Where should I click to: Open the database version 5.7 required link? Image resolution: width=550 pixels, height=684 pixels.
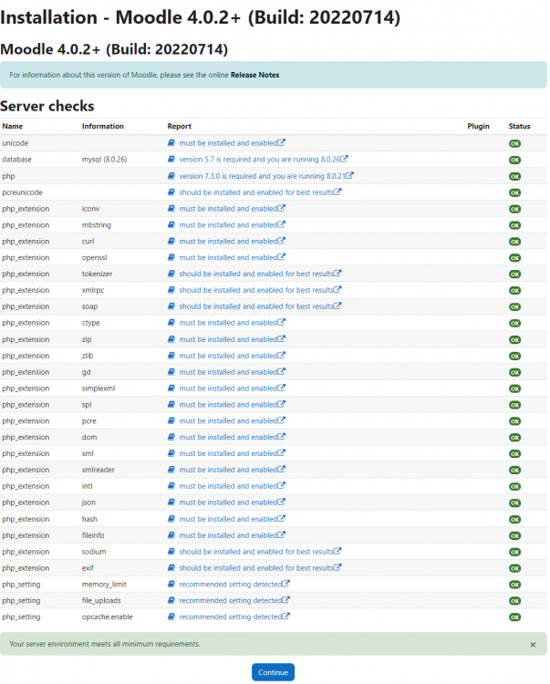(x=260, y=160)
